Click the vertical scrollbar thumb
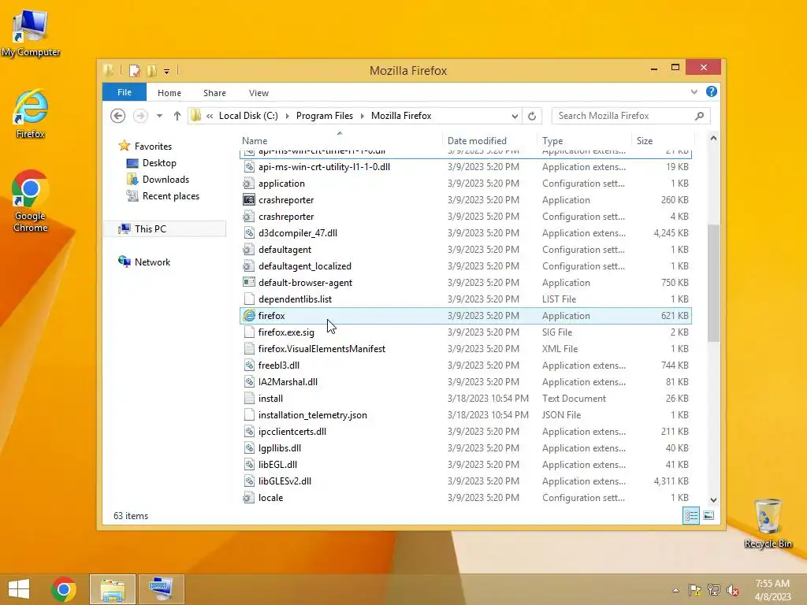807x605 pixels. coord(713,283)
